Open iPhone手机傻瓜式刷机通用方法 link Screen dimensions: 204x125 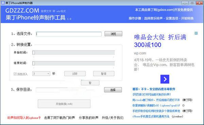pyautogui.click(x=151, y=117)
